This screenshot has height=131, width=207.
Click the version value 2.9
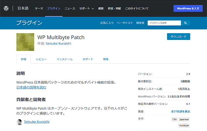pyautogui.click(x=188, y=74)
